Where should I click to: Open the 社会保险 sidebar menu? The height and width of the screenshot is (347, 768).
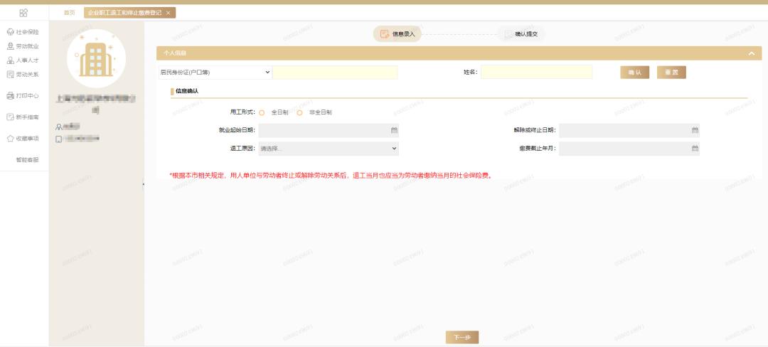[23, 32]
